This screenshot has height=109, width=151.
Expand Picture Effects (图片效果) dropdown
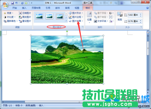(x=76, y=21)
